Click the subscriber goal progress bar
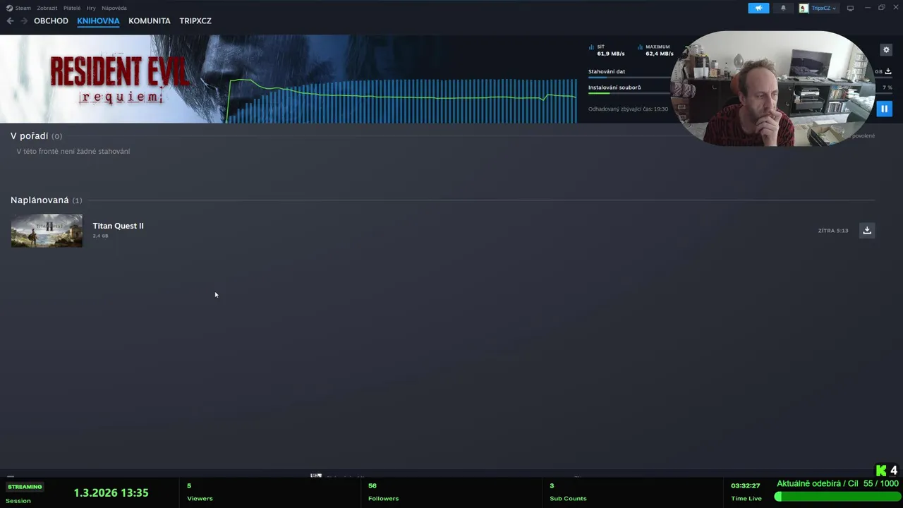This screenshot has width=903, height=508. click(x=837, y=497)
